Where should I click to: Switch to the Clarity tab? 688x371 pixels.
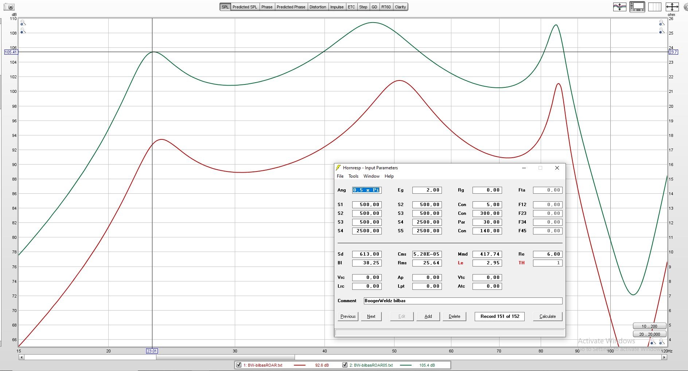400,7
